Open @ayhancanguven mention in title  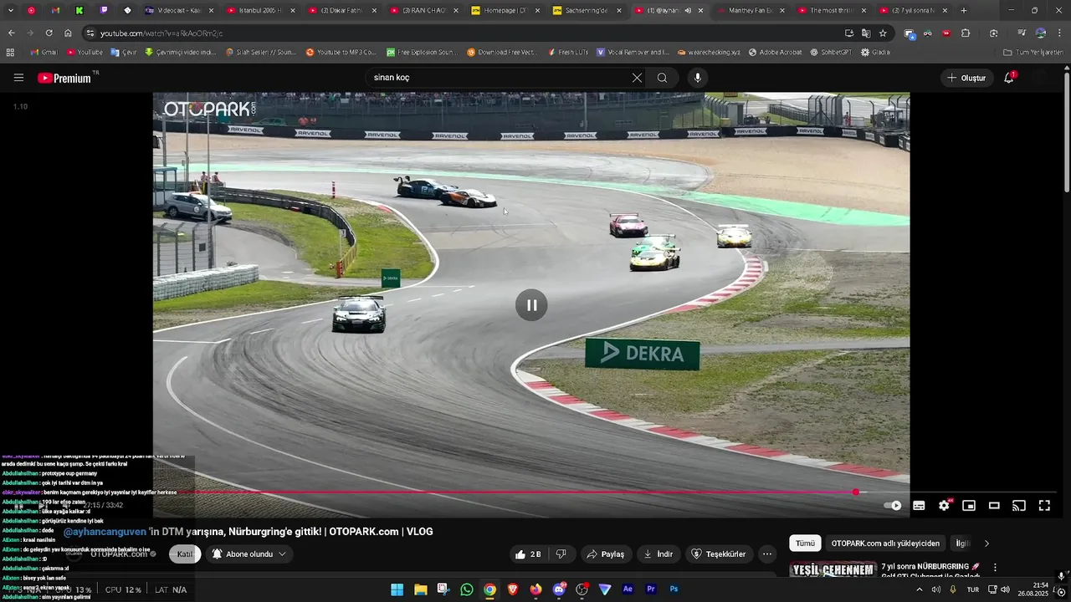pyautogui.click(x=105, y=531)
